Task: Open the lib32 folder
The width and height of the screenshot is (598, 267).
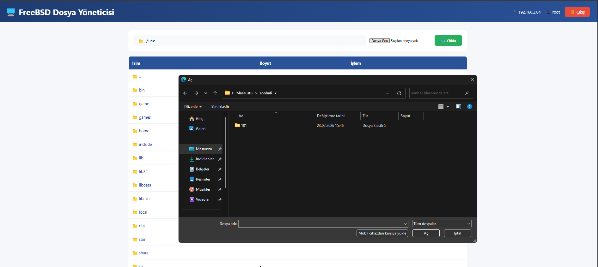Action: coord(143,172)
